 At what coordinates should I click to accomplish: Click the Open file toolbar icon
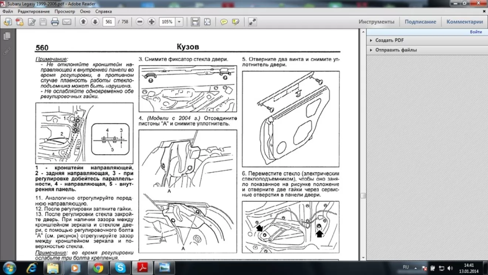[7, 22]
